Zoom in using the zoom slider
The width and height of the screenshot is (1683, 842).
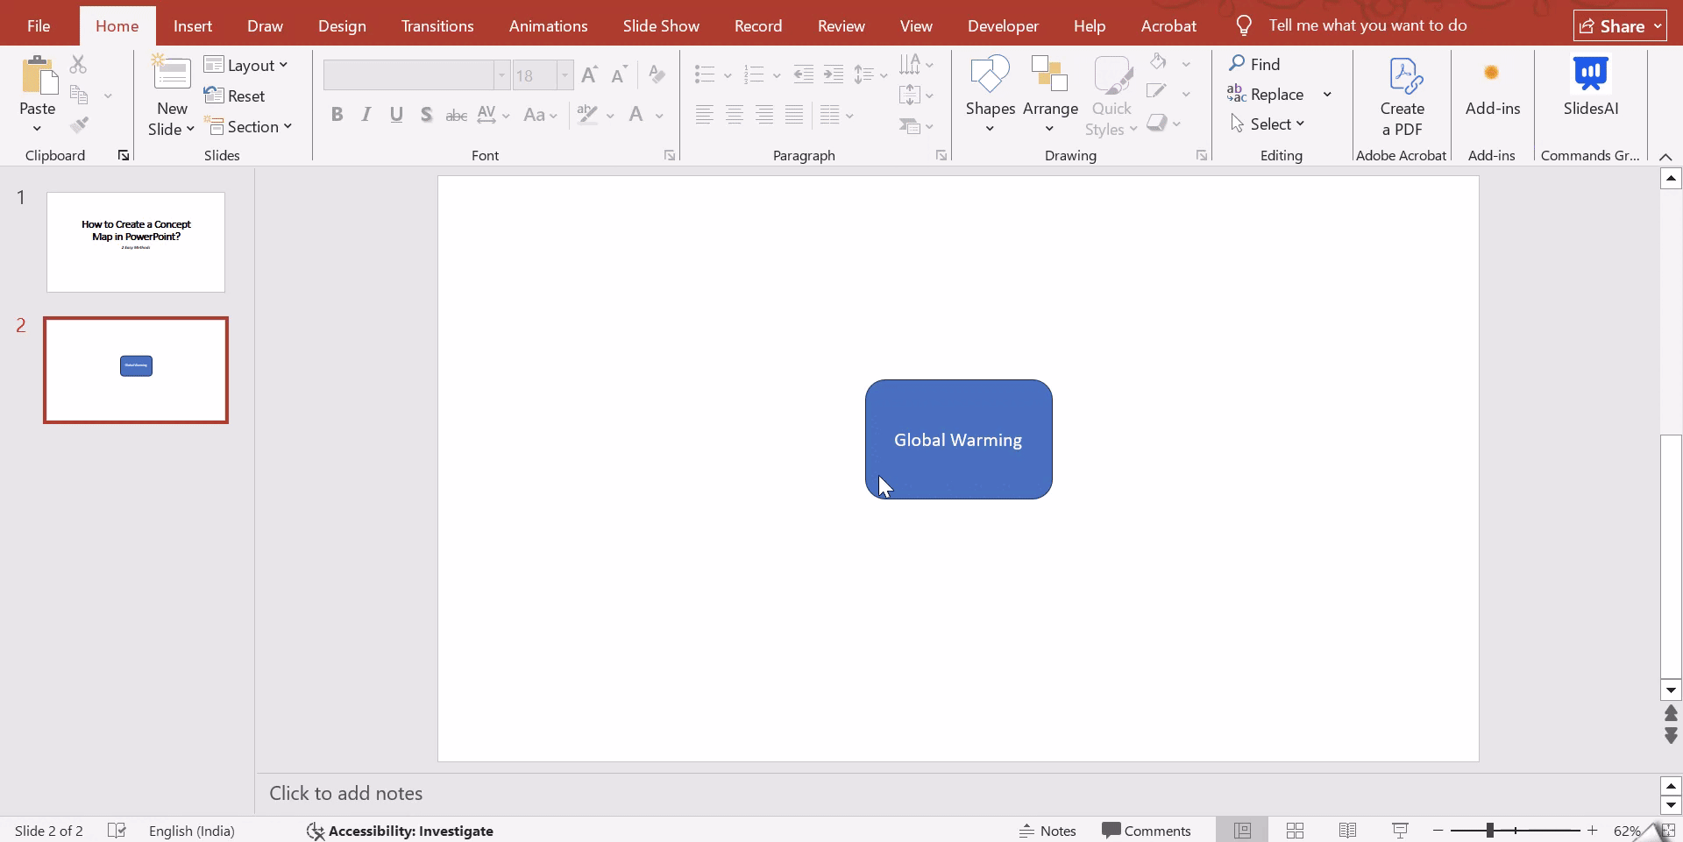pos(1593,830)
